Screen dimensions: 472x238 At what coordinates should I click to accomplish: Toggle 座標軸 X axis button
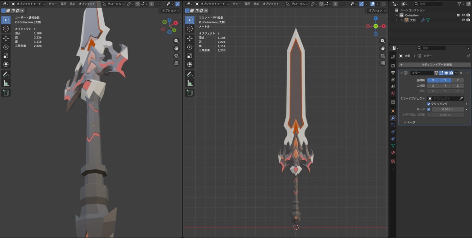433,80
